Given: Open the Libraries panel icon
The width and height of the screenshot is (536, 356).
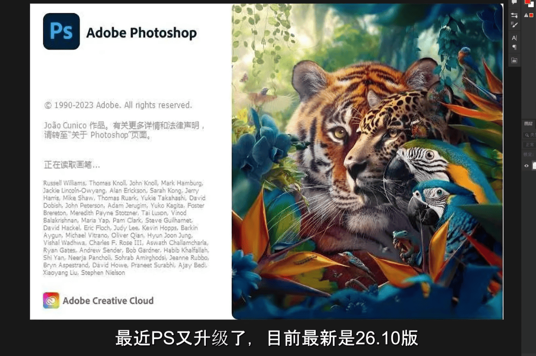Looking at the screenshot, I should (x=514, y=60).
